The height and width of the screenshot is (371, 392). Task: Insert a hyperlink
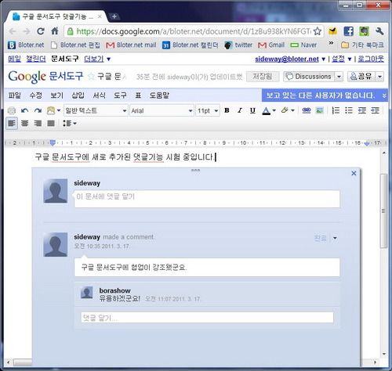click(x=307, y=110)
